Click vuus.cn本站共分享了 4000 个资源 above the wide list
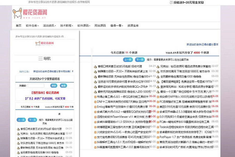 [x=187, y=53]
